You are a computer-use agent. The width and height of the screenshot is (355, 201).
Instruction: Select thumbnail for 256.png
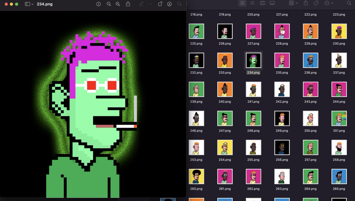282,147
